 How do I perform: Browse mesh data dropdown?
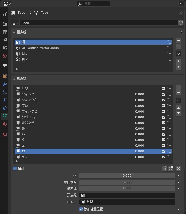[x=15, y=23]
